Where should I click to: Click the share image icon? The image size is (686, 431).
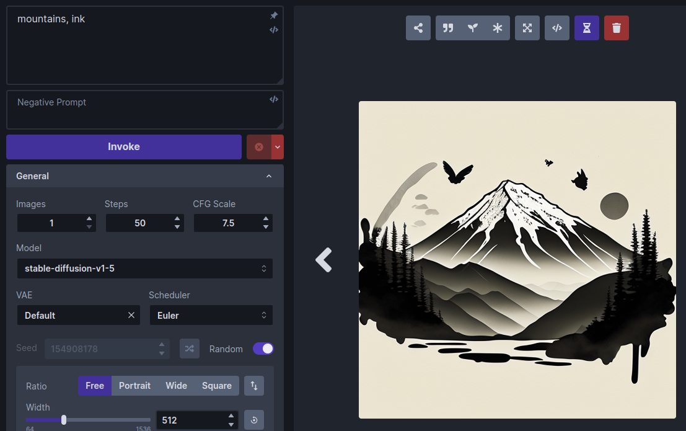418,28
